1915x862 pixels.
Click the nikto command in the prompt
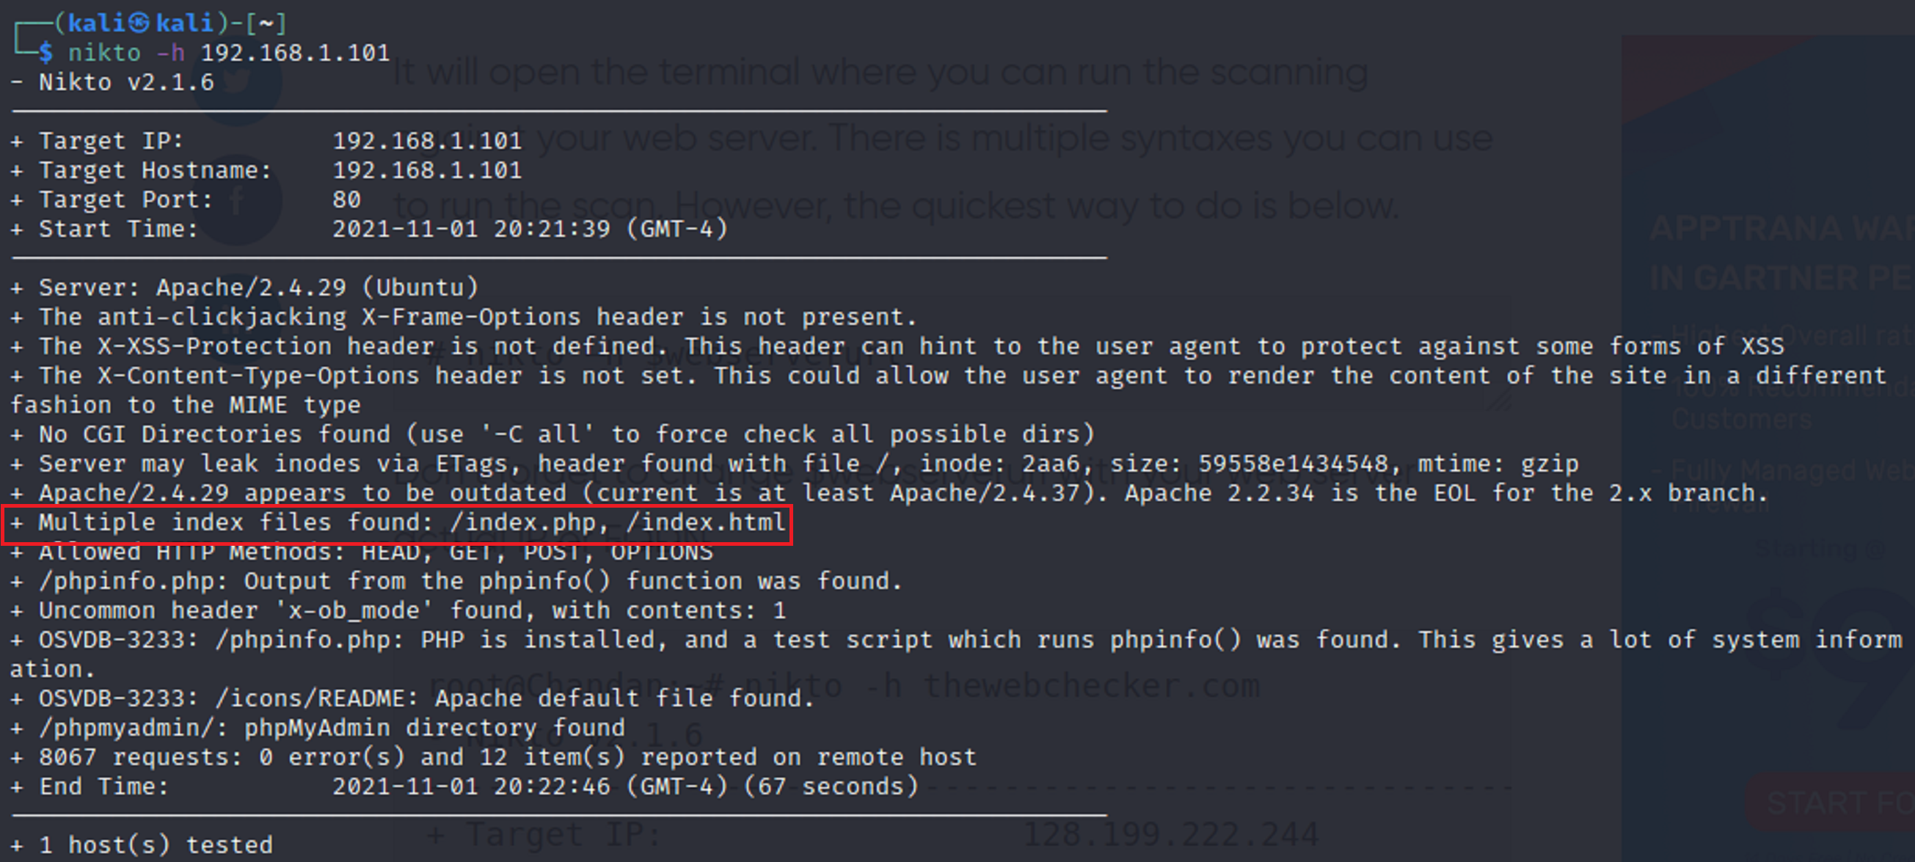click(x=104, y=53)
